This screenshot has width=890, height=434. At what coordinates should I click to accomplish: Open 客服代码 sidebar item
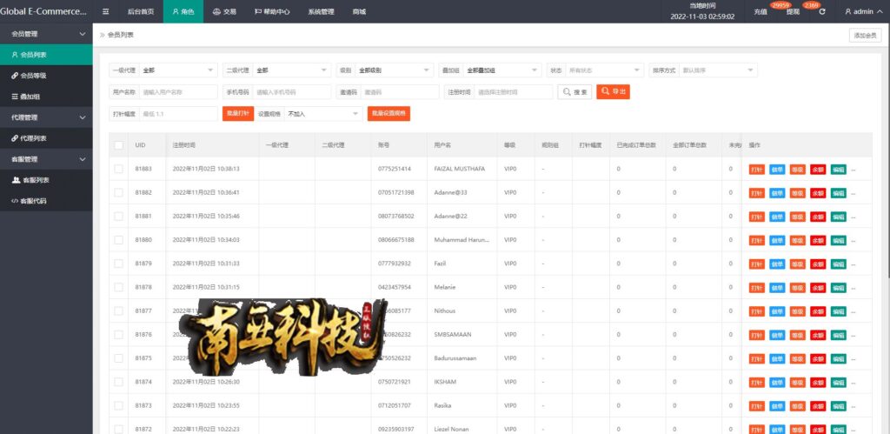[x=46, y=201]
